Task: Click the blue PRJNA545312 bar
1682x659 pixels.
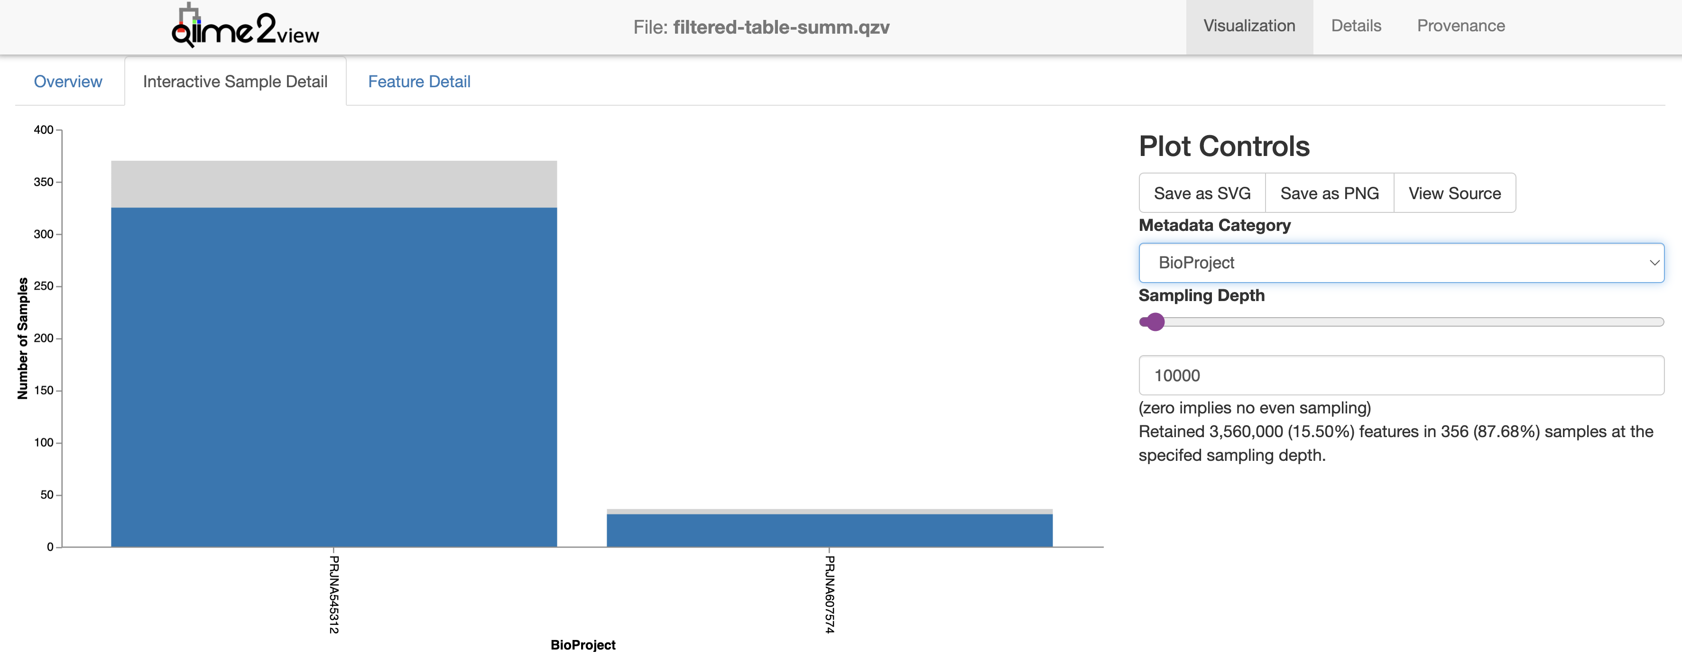Action: [333, 377]
